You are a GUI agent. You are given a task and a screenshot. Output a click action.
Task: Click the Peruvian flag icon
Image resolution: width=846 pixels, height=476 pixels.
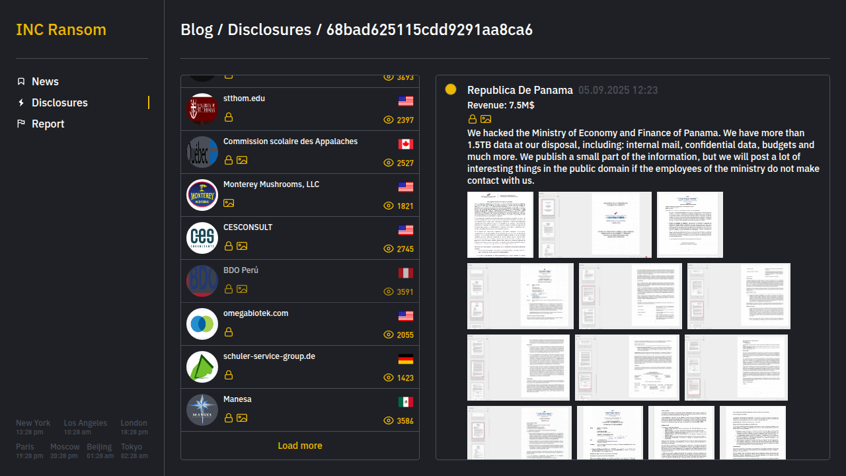click(406, 273)
